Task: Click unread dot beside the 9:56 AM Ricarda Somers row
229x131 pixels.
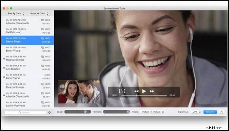Action: click(x=4, y=58)
